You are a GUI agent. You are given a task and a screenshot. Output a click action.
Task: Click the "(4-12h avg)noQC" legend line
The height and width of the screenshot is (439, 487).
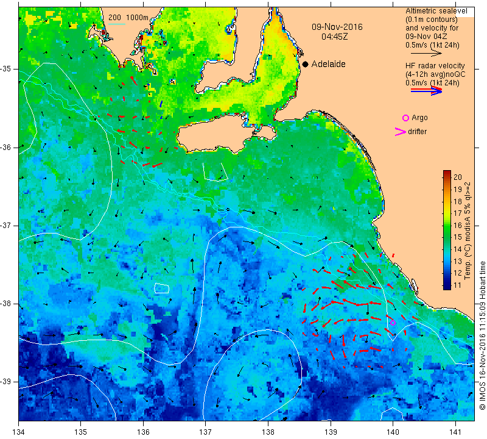[435, 74]
